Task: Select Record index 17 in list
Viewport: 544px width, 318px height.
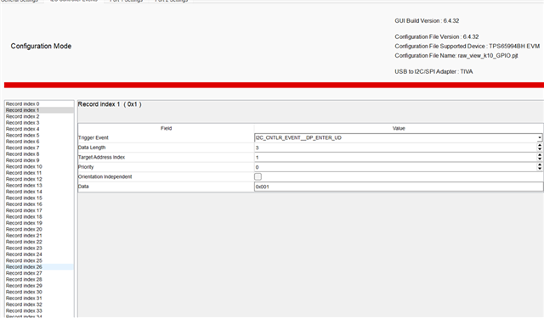Action: pyautogui.click(x=39, y=210)
